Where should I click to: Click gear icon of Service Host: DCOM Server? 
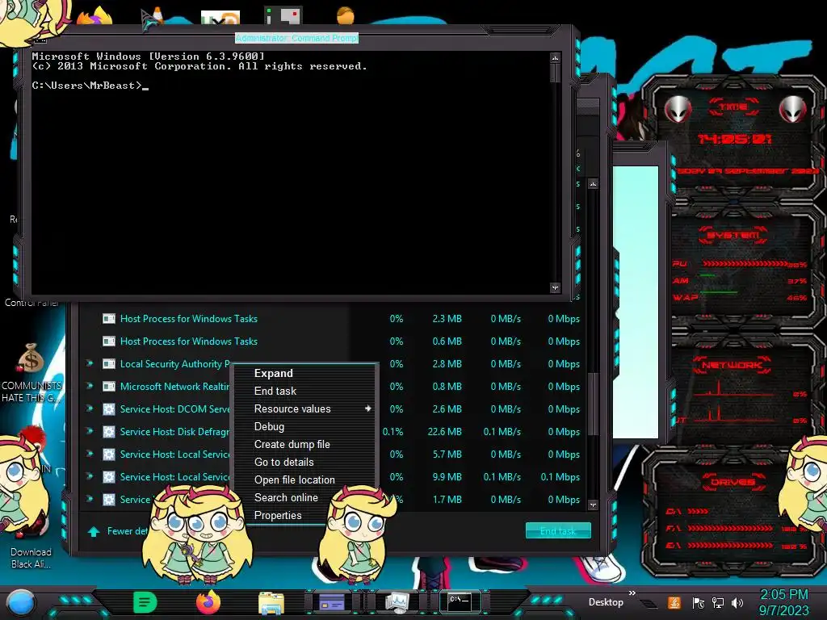(x=109, y=409)
